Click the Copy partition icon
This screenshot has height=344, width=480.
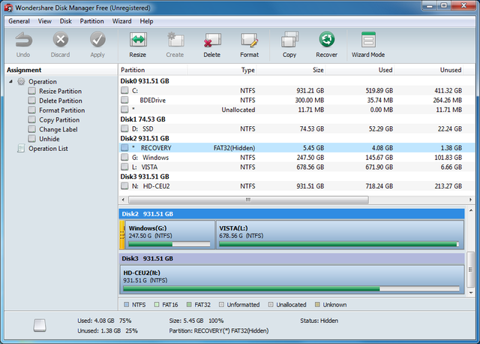pos(289,40)
